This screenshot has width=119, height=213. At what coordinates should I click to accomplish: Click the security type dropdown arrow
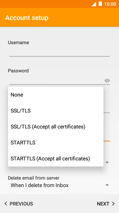tap(107, 162)
